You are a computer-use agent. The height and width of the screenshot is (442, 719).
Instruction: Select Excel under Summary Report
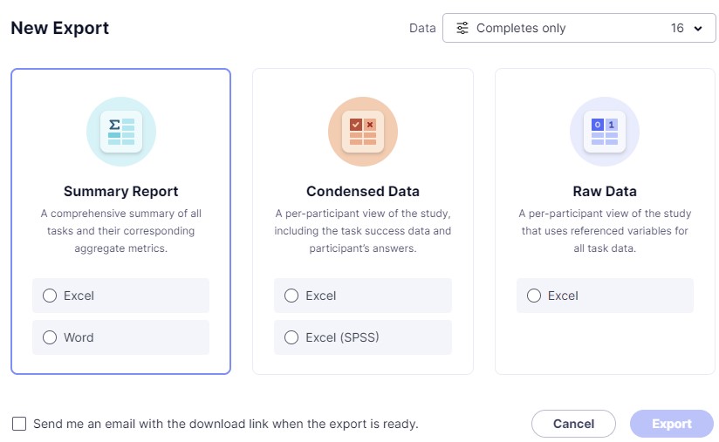pyautogui.click(x=120, y=296)
